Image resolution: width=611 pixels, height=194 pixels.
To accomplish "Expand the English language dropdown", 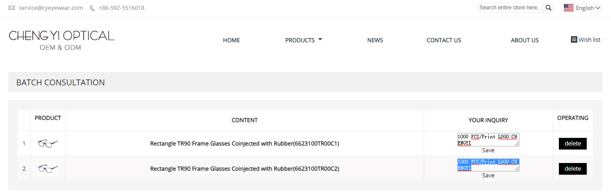I will click(588, 8).
